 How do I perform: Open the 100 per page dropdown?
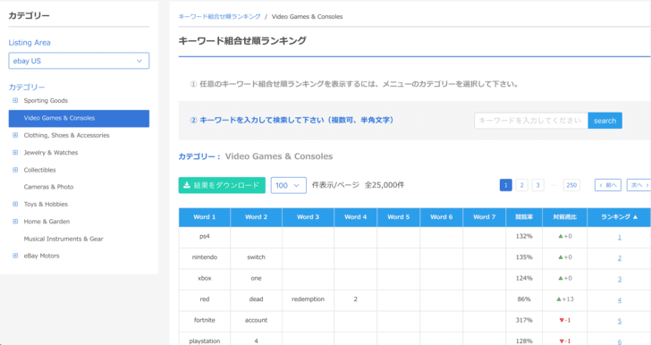289,185
